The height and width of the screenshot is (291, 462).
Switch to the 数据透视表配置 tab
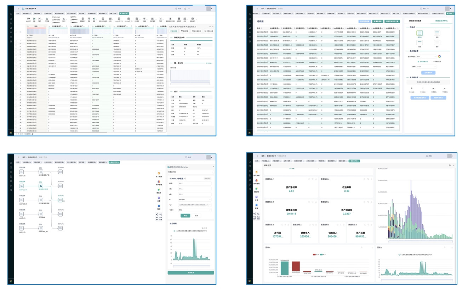pyautogui.click(x=416, y=21)
